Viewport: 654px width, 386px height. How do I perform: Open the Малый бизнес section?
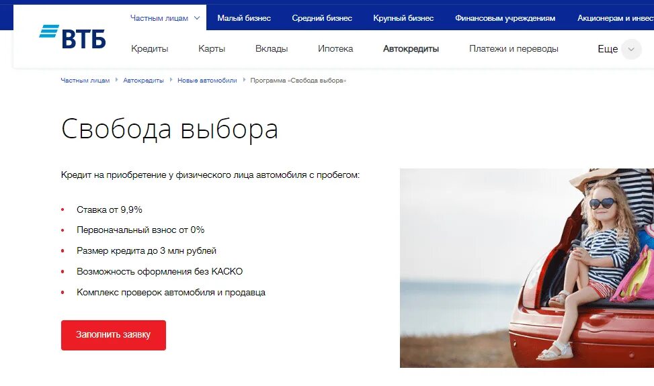tap(244, 18)
